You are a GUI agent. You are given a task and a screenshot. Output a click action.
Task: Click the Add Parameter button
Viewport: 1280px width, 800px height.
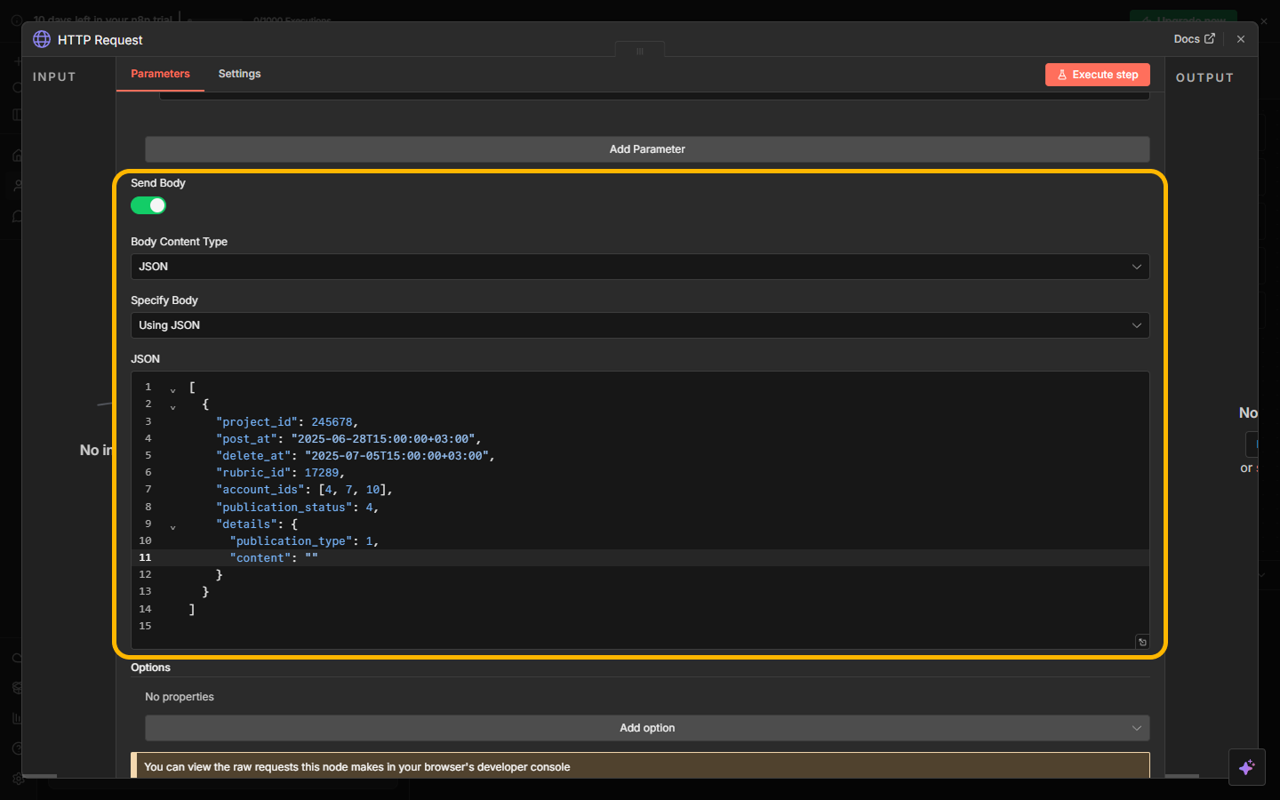point(647,149)
